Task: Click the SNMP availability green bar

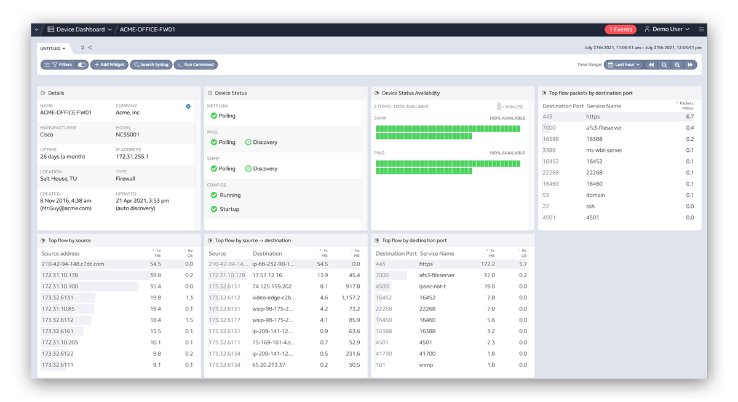Action: (448, 132)
